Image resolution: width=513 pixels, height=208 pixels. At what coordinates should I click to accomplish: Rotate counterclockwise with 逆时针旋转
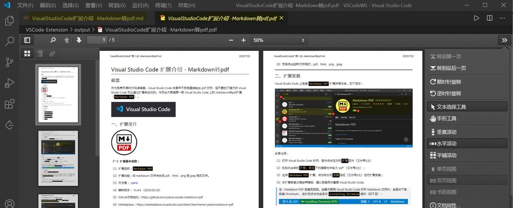[x=468, y=93]
